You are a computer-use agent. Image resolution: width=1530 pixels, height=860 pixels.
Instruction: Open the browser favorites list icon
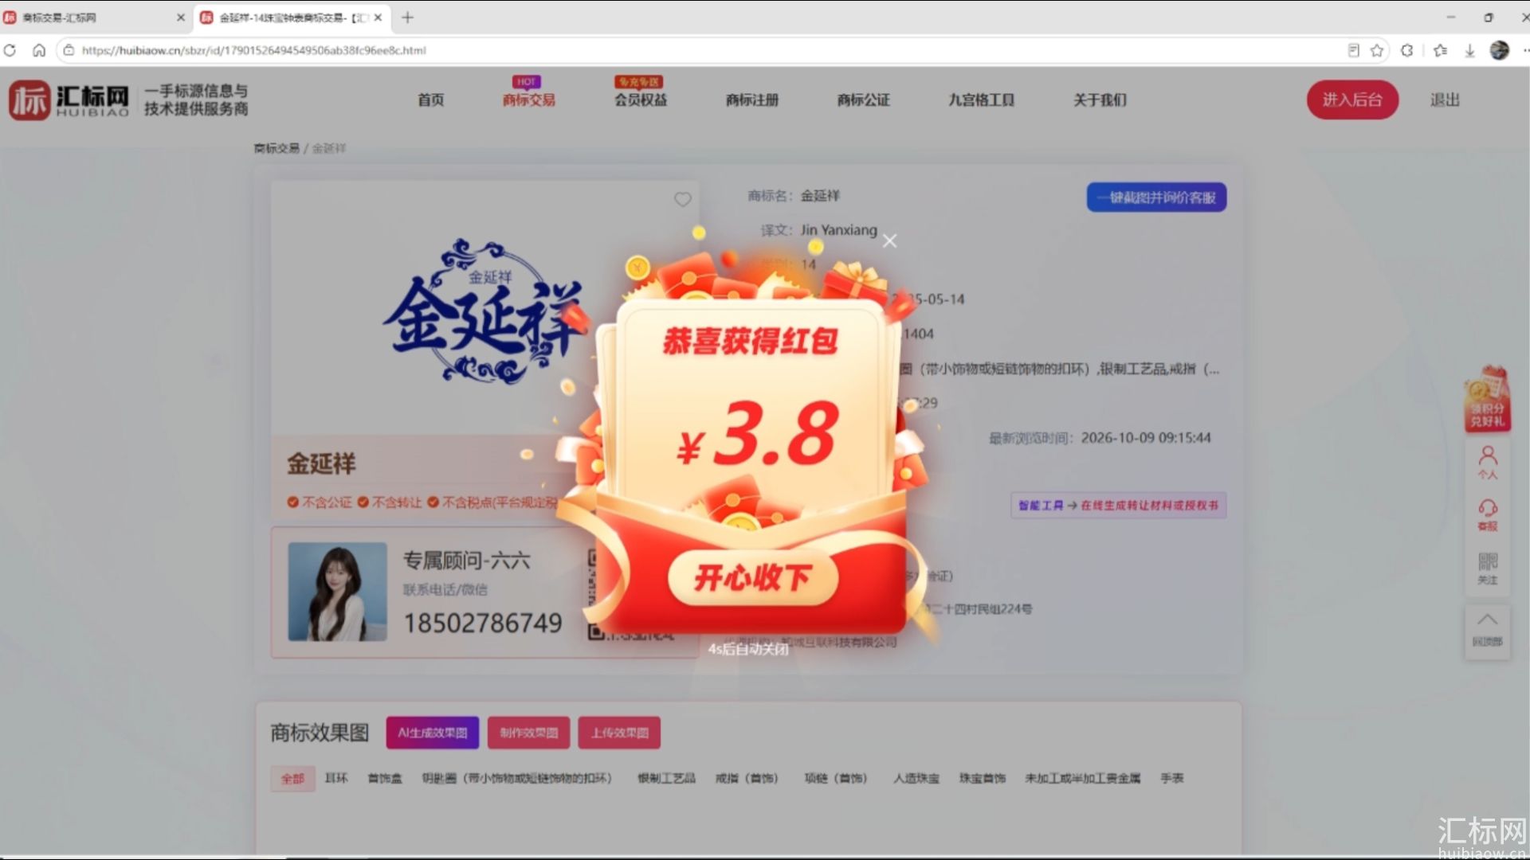pos(1440,50)
